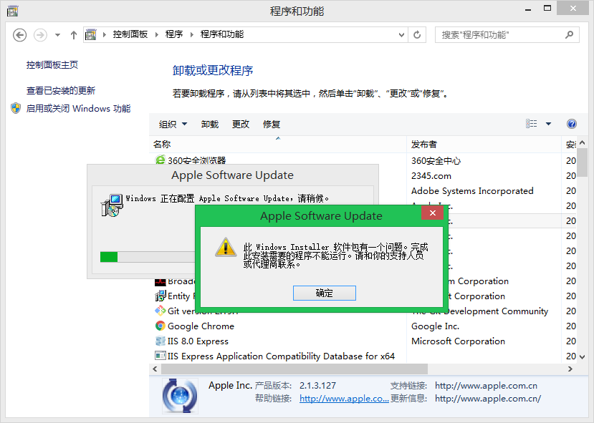
Task: Click the horizontal scrollbar thumb
Action: coord(294,369)
